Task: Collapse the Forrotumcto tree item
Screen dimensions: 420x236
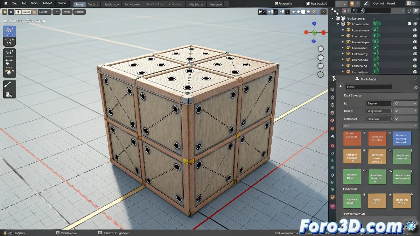Action: pyautogui.click(x=338, y=24)
